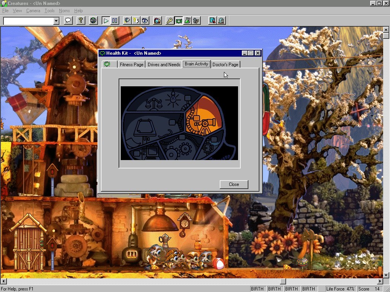This screenshot has height=292, width=390.
Task: Open the View menu
Action: pos(17,11)
